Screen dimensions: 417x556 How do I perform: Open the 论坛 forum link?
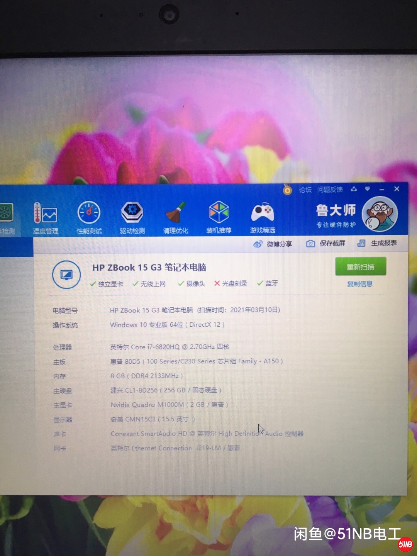pos(305,190)
